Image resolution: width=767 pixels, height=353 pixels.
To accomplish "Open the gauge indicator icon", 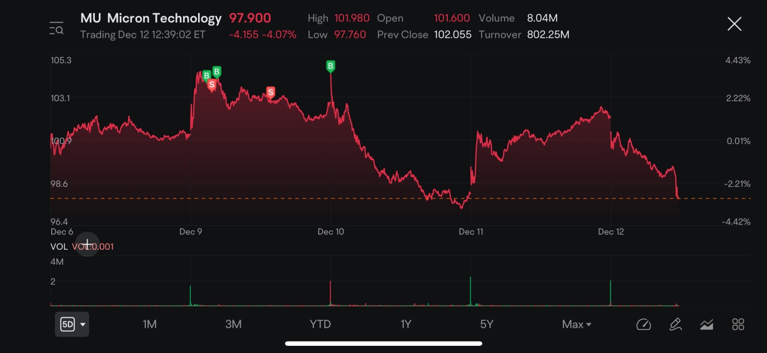I will click(x=643, y=325).
